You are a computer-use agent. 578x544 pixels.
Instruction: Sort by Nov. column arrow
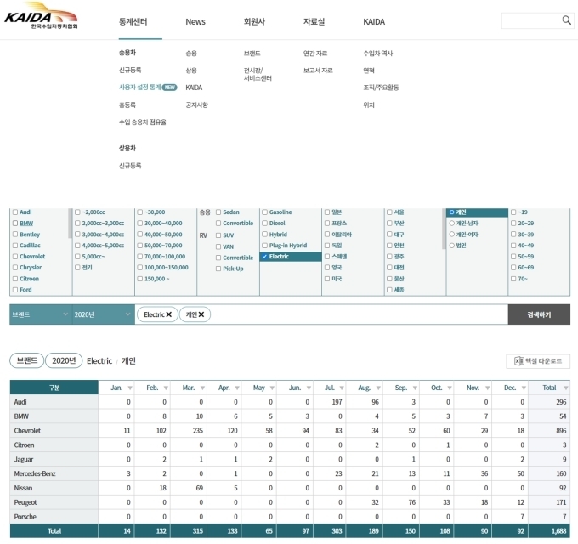coord(487,388)
